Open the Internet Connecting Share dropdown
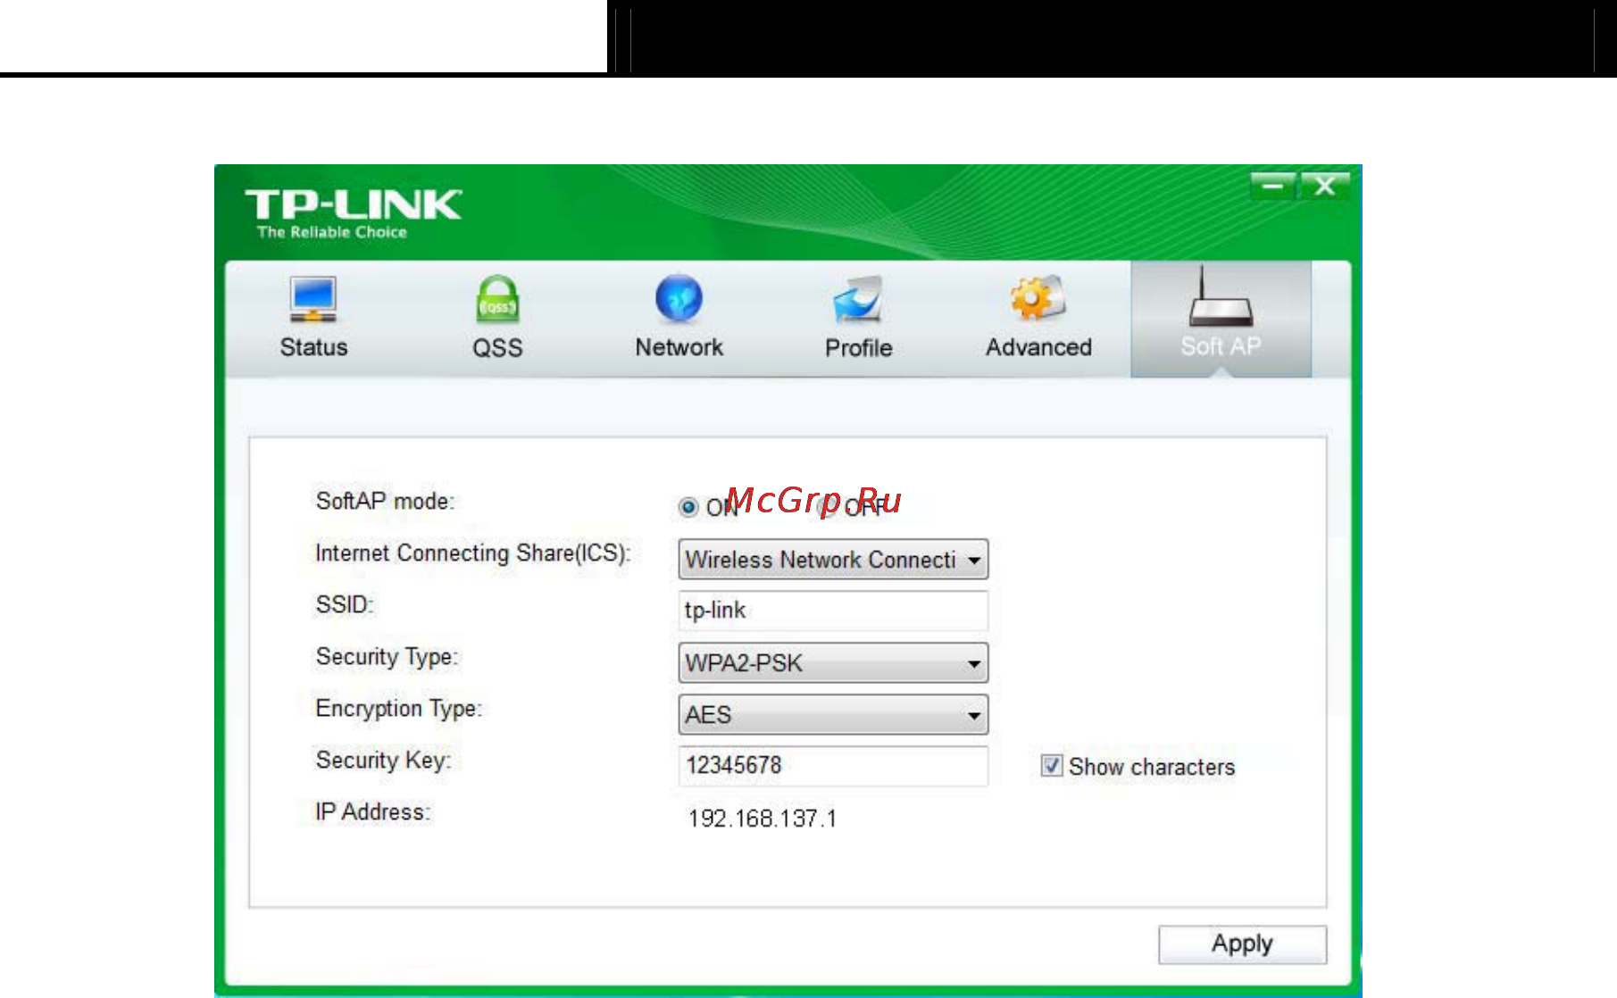1617x998 pixels. point(833,560)
